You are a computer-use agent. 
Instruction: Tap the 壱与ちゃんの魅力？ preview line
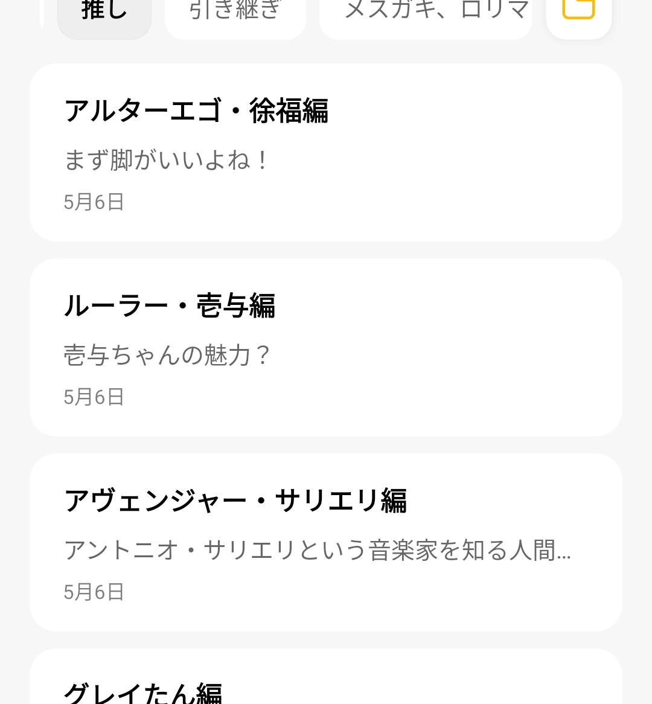point(167,355)
